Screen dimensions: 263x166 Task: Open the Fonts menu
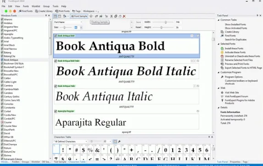tap(26, 6)
